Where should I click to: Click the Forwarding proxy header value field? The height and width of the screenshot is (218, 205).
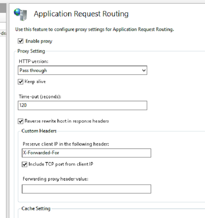(x=86, y=189)
